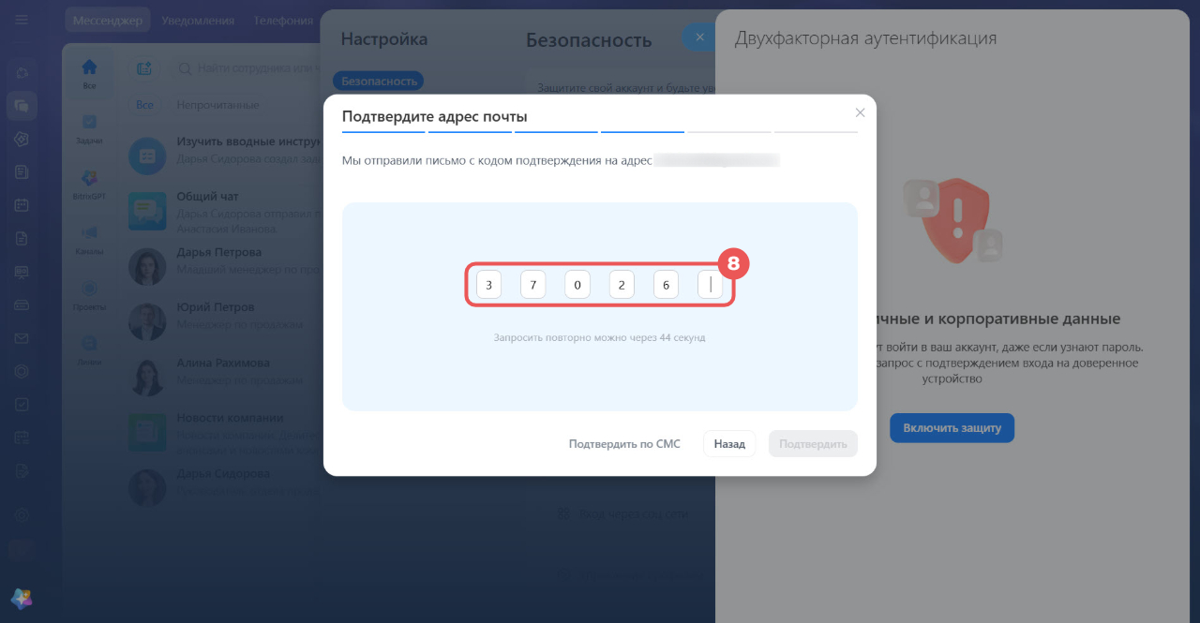Click the Новости компании chat title
Image resolution: width=1200 pixels, height=623 pixels.
click(x=230, y=418)
